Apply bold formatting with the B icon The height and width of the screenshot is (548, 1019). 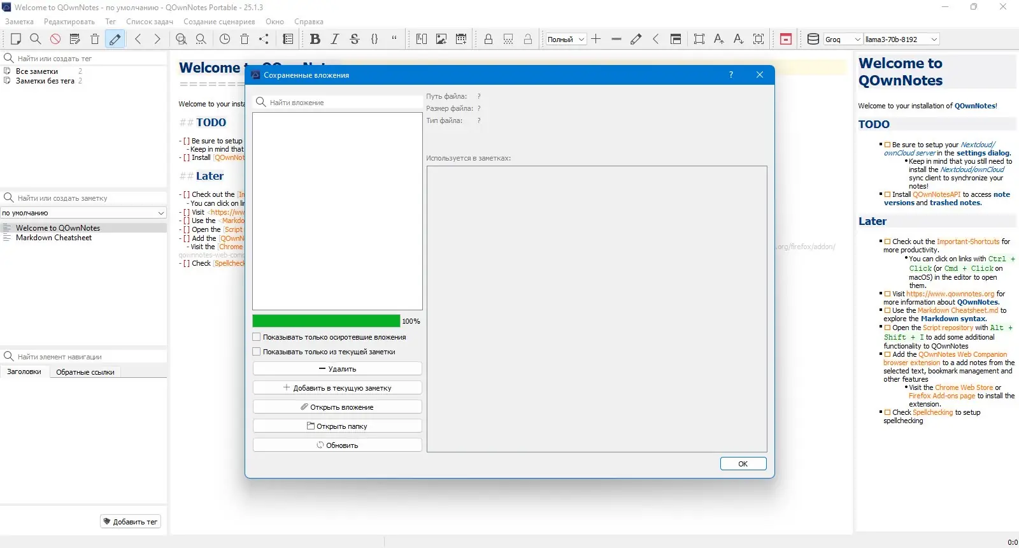pyautogui.click(x=315, y=39)
